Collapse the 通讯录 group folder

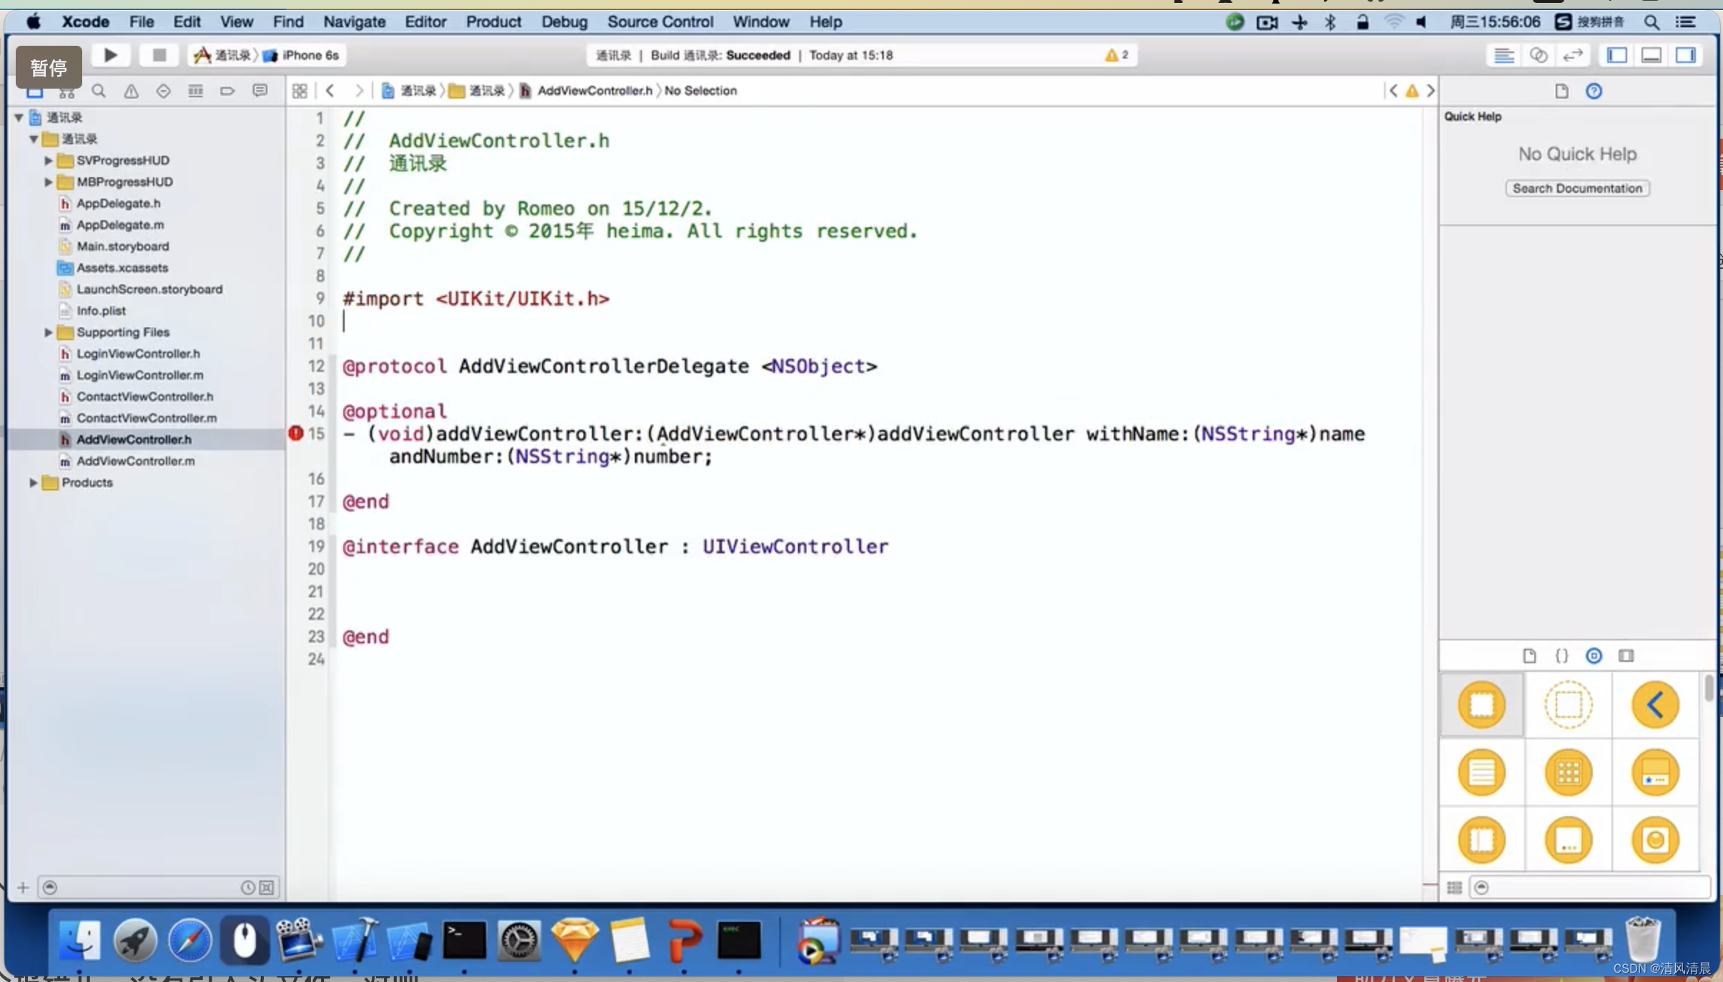pos(34,139)
